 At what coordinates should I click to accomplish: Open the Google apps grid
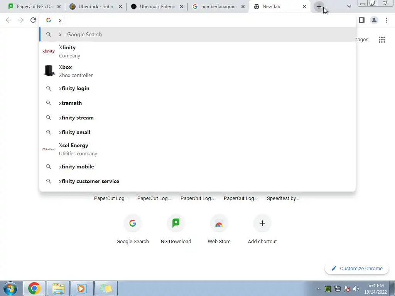click(382, 40)
